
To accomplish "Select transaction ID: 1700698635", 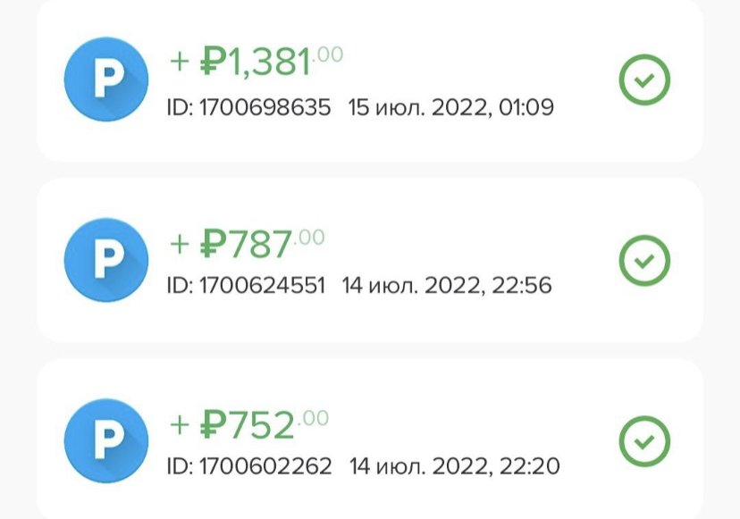I will (x=248, y=107).
